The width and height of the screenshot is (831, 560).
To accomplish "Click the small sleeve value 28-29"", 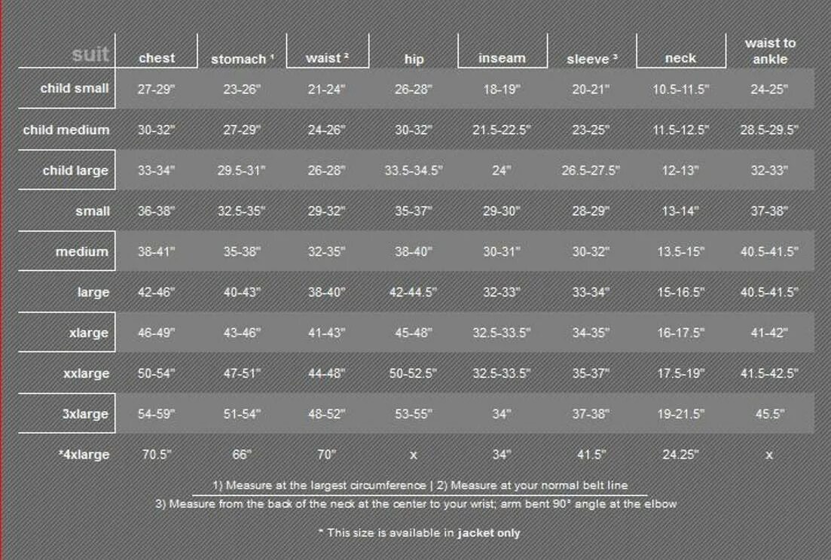I will tap(591, 212).
